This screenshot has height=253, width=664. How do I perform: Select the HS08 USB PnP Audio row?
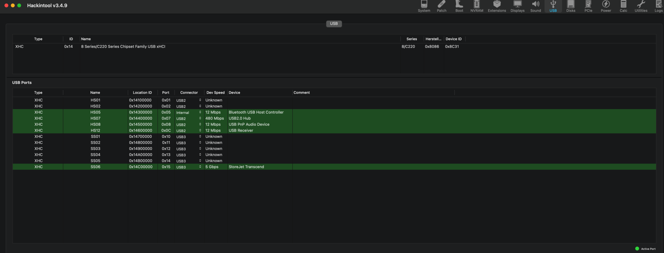click(249, 125)
